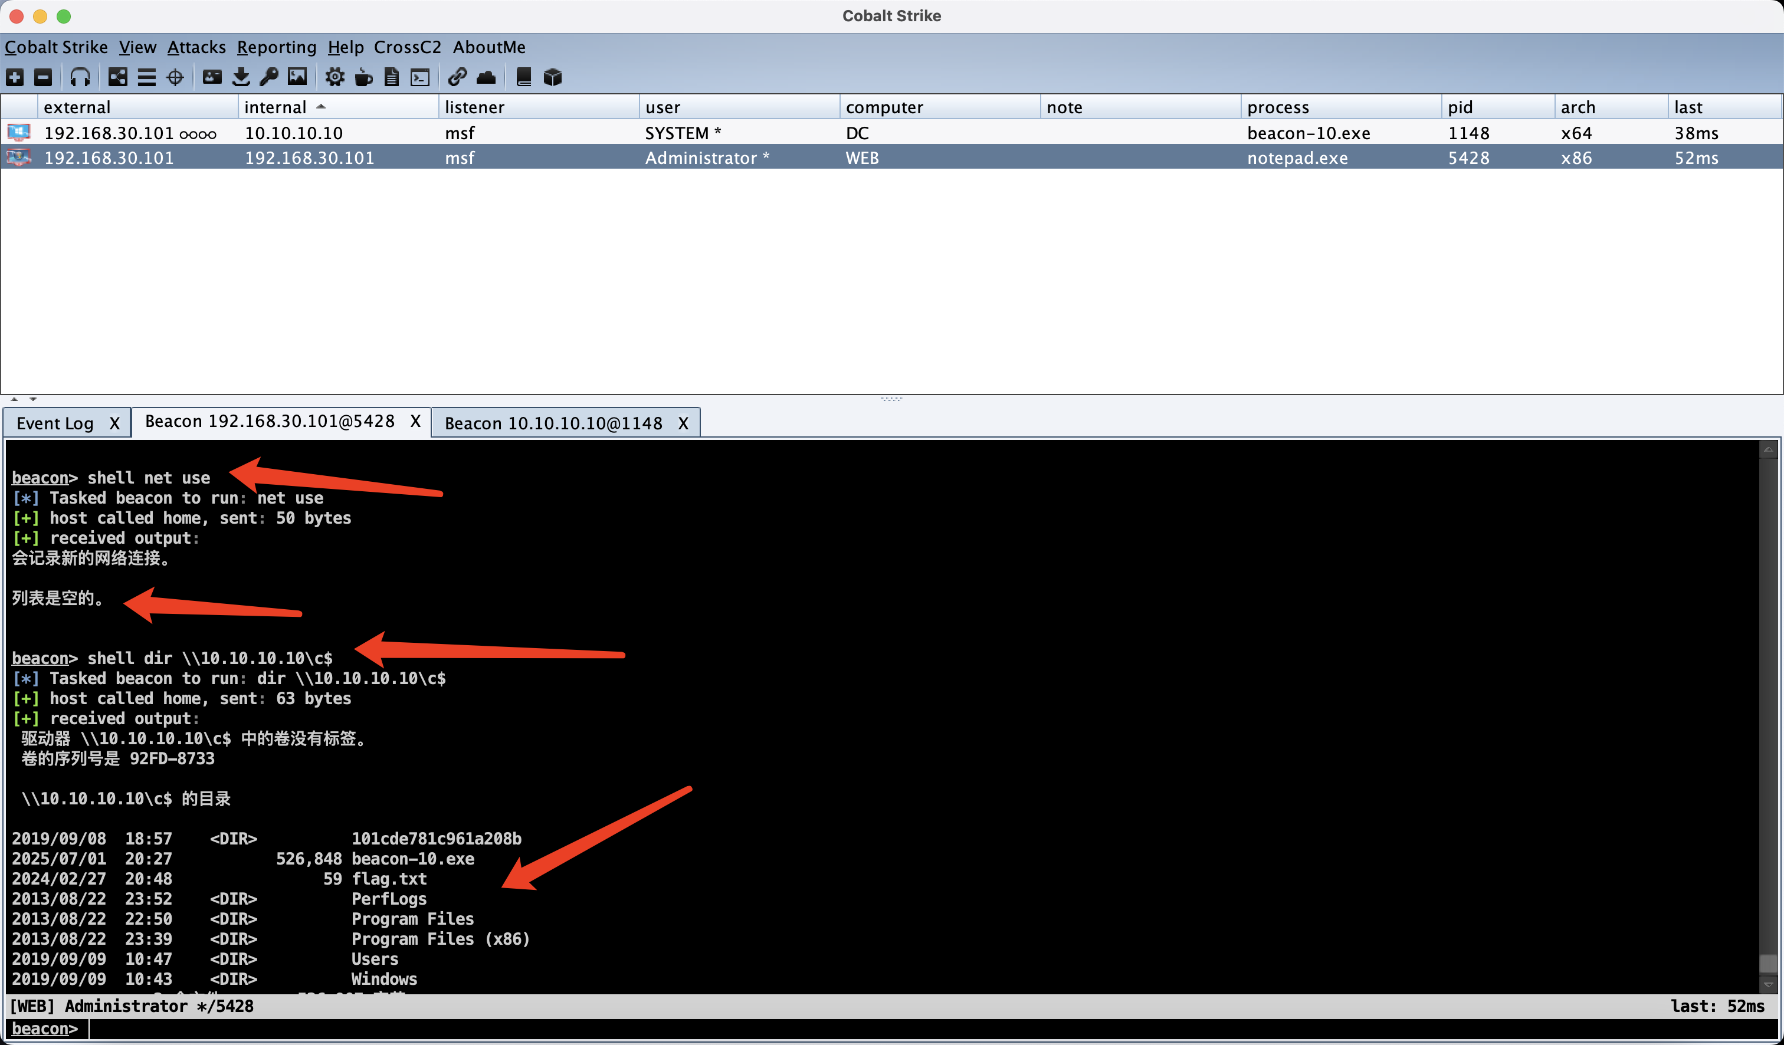1784x1045 pixels.
Task: Open the CrossC2 menu
Action: tap(407, 47)
